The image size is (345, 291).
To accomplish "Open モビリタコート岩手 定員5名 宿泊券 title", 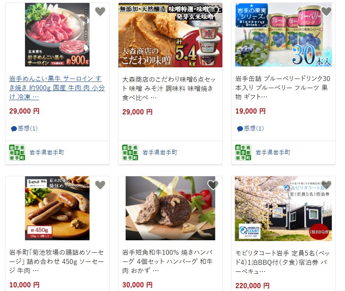I will pos(283,262).
